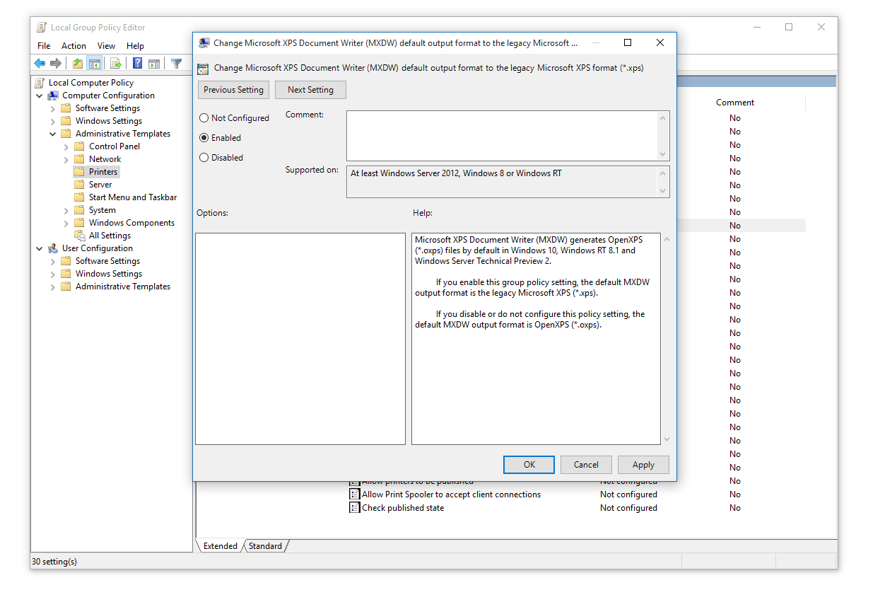Click the Help pane scrollbar down arrow
Image resolution: width=880 pixels, height=590 pixels.
pos(666,439)
